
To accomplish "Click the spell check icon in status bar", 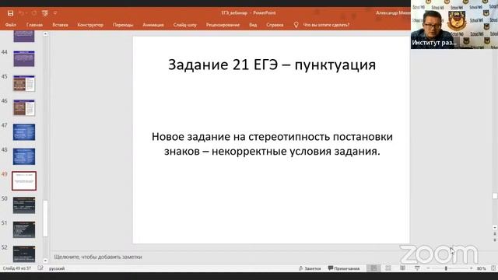I will point(40,268).
